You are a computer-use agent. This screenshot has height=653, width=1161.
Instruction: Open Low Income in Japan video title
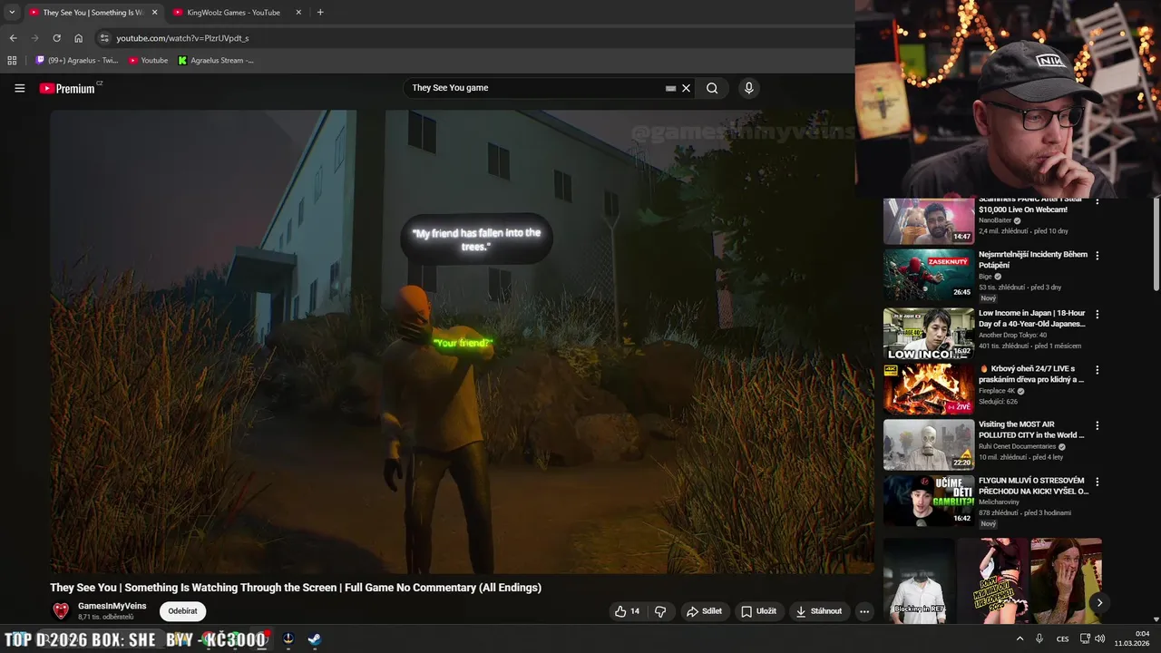tap(1032, 318)
